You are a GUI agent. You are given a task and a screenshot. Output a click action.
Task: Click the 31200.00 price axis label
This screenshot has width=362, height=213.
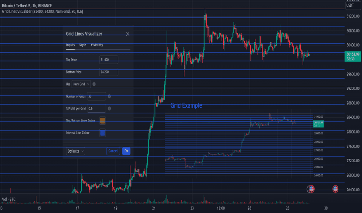click(x=353, y=16)
